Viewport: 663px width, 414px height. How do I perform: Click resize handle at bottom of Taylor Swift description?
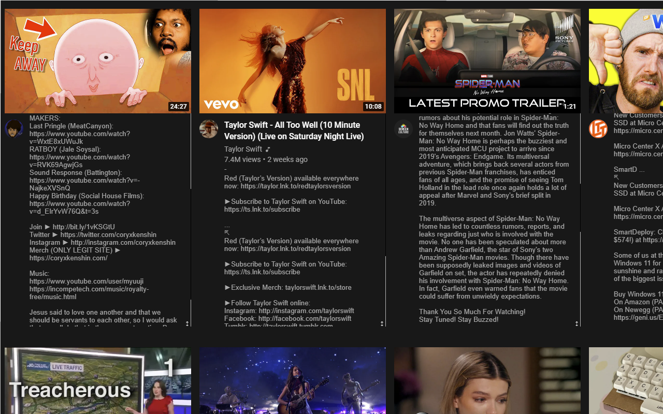pos(382,323)
